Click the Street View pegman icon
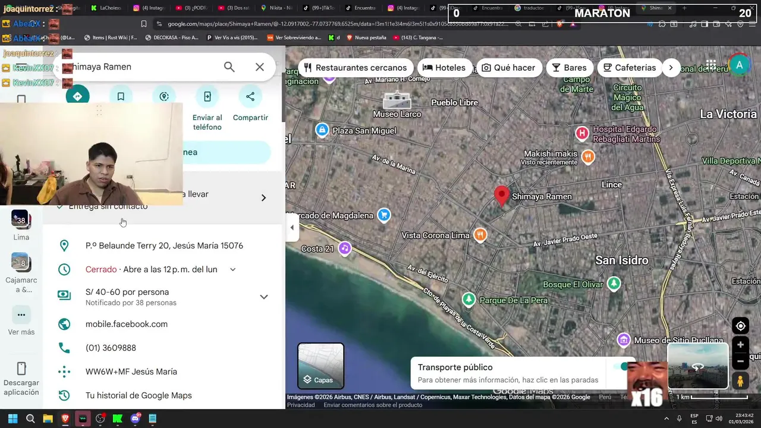Viewport: 761px width, 428px height. coord(740,381)
